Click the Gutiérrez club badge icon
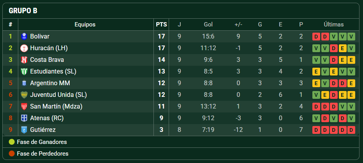This screenshot has height=163, width=363. 24,130
